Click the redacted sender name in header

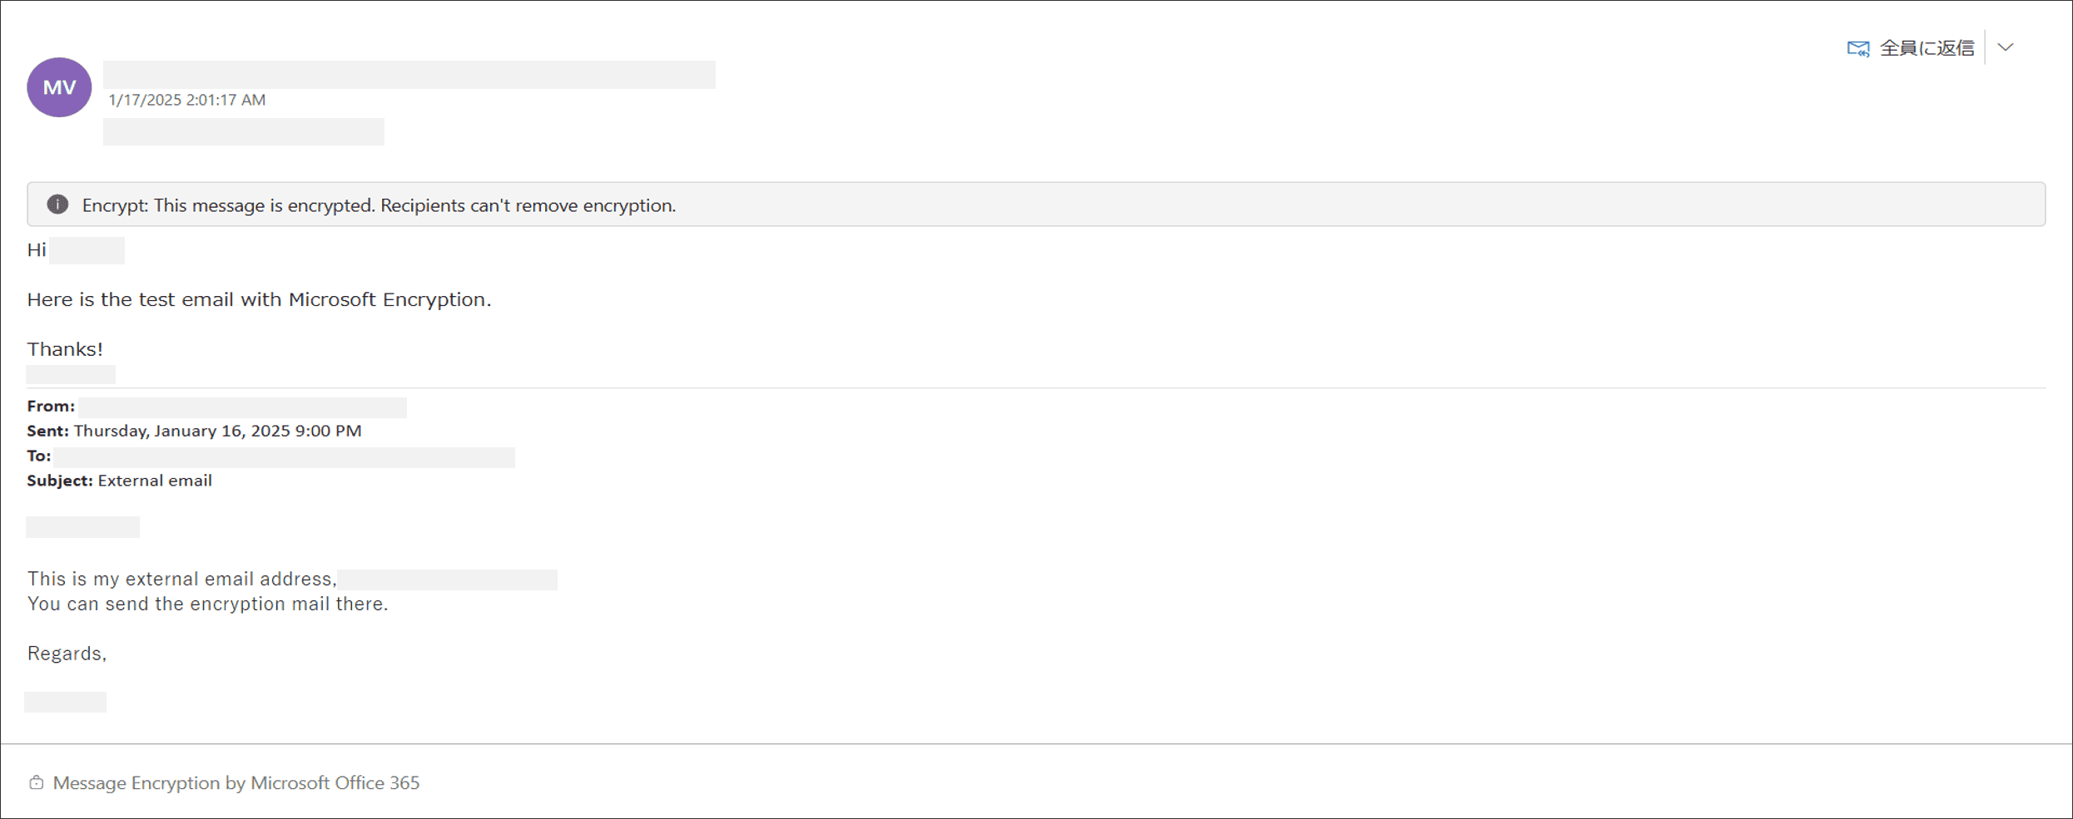click(409, 74)
